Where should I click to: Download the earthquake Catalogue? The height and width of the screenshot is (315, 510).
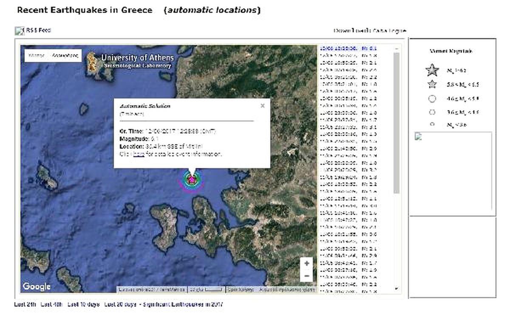coord(389,31)
